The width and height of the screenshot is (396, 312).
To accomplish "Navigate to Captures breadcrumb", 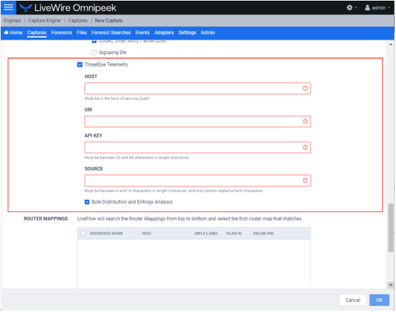I will pyautogui.click(x=78, y=21).
